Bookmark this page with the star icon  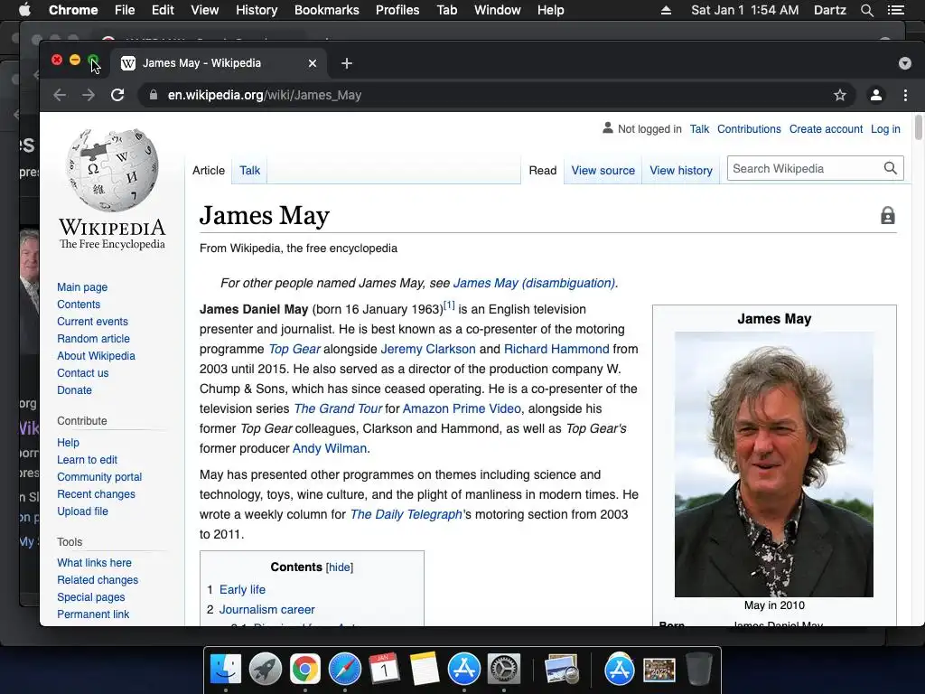(840, 95)
